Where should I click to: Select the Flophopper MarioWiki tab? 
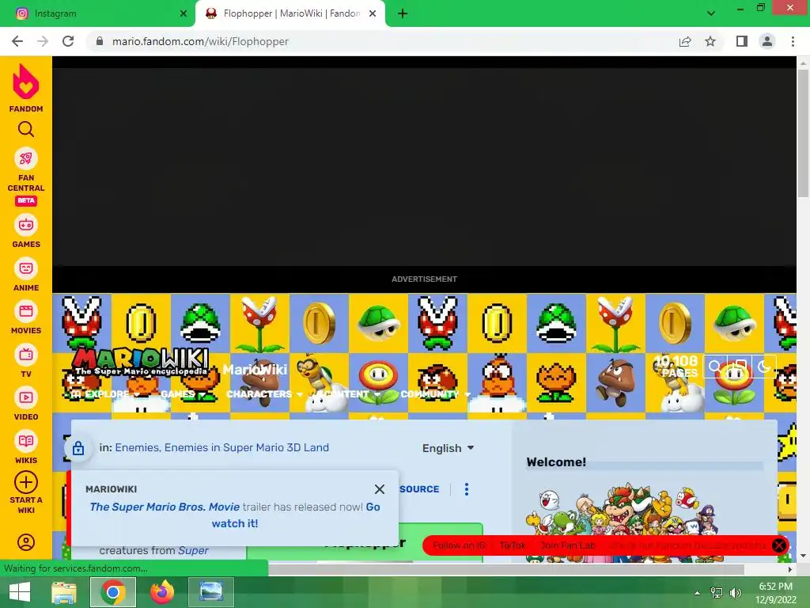tap(290, 14)
